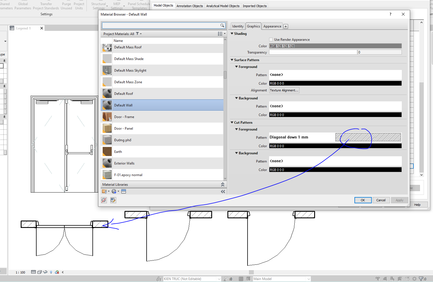Viewport: 433px width, 282px height.
Task: Click the material search input field
Action: [x=161, y=25]
